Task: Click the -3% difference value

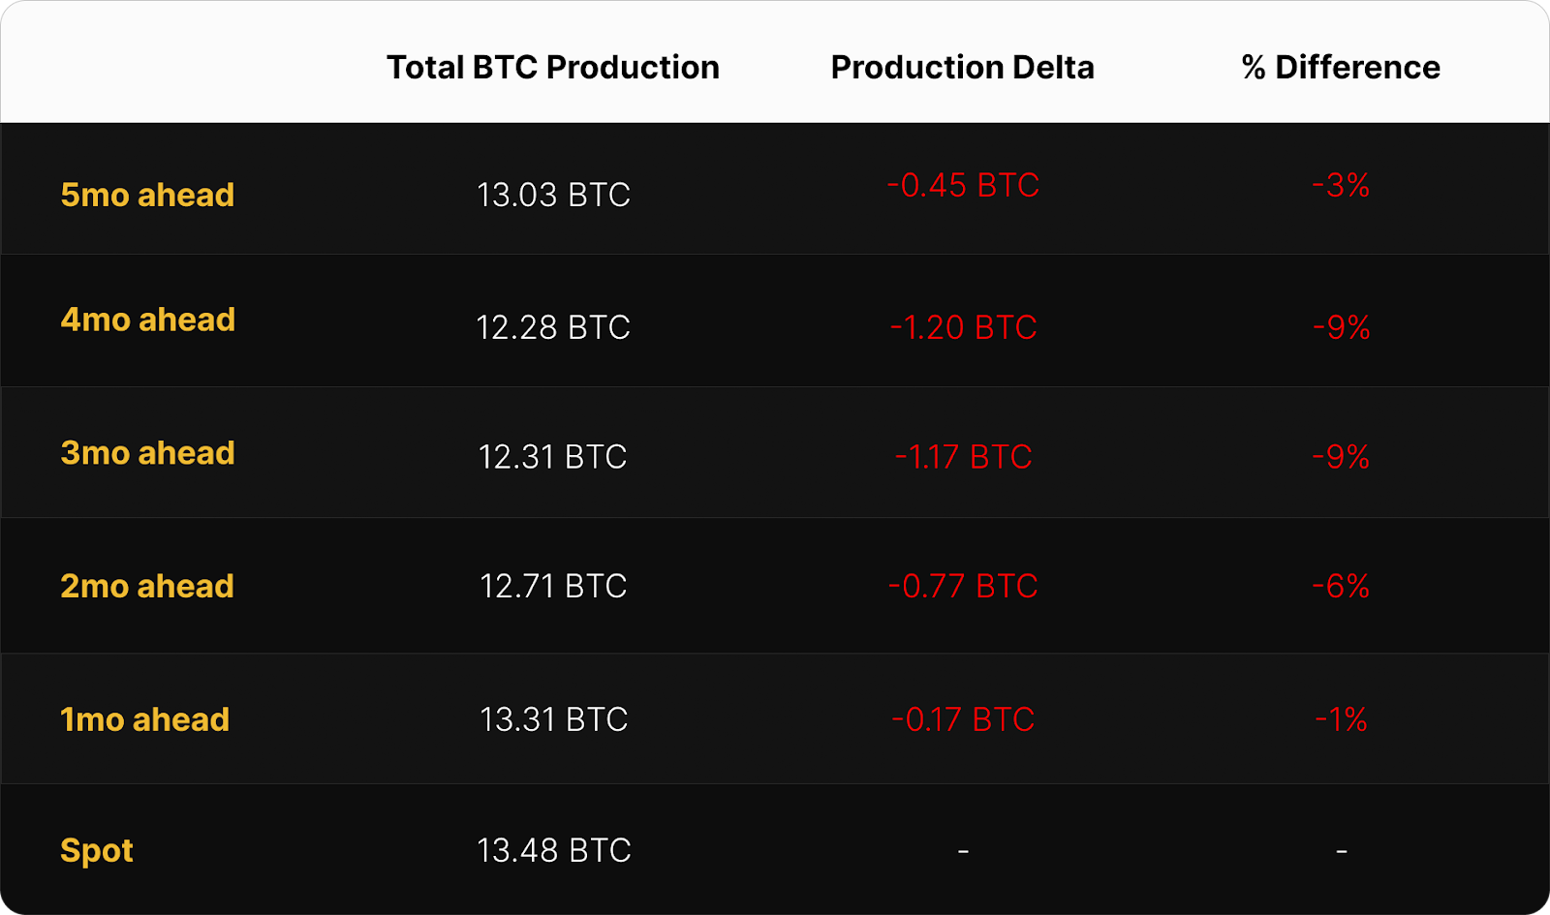Action: click(1341, 186)
